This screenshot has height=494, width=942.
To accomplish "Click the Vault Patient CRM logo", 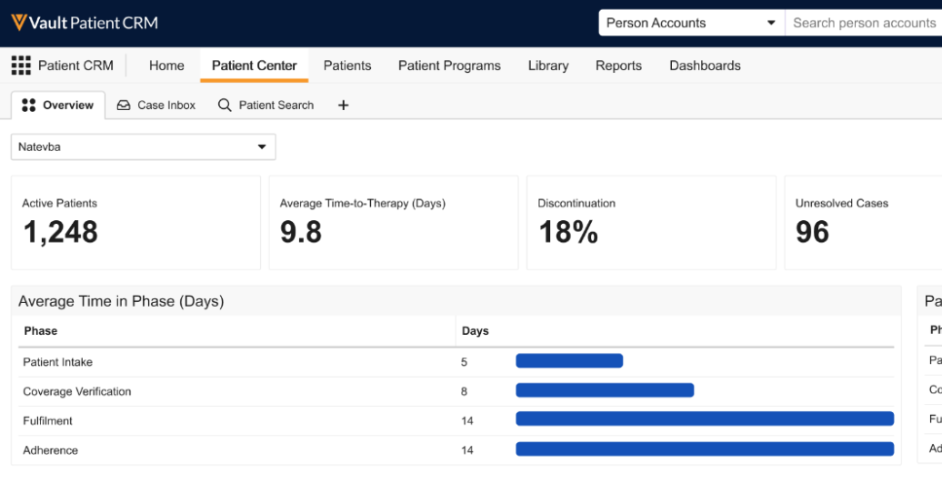I will pyautogui.click(x=85, y=23).
